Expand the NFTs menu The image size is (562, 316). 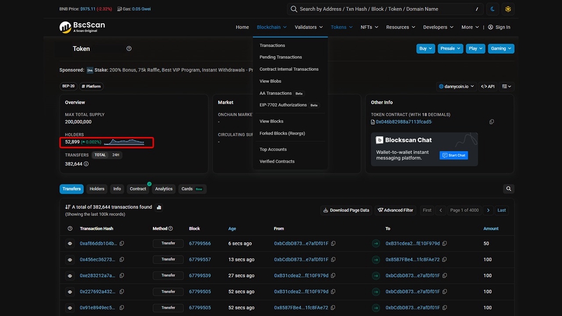[x=369, y=28]
